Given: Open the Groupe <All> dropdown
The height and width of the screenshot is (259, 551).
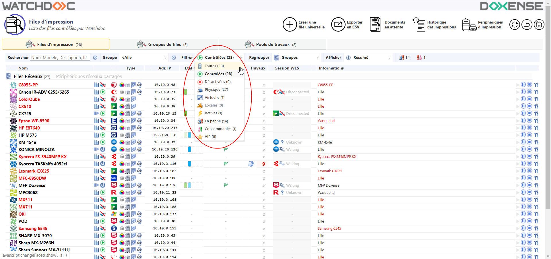Looking at the screenshot, I should click(x=144, y=58).
